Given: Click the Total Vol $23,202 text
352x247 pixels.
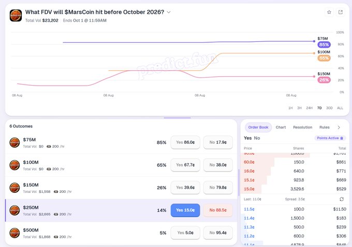Looking at the screenshot, I should tap(42, 21).
